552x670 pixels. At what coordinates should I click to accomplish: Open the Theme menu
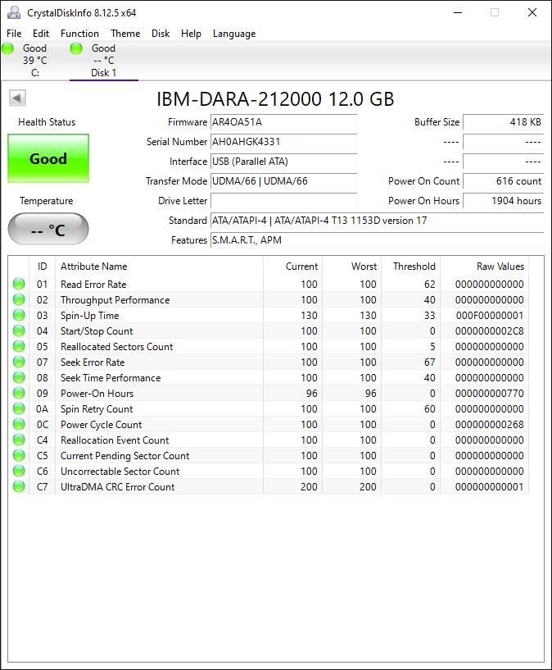[x=125, y=34]
